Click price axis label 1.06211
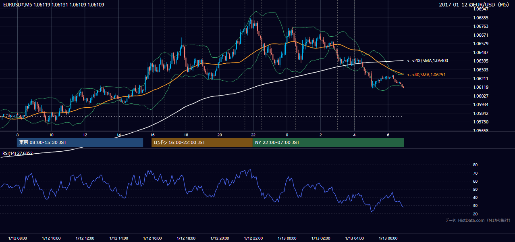This screenshot has width=515, height=242. (481, 79)
